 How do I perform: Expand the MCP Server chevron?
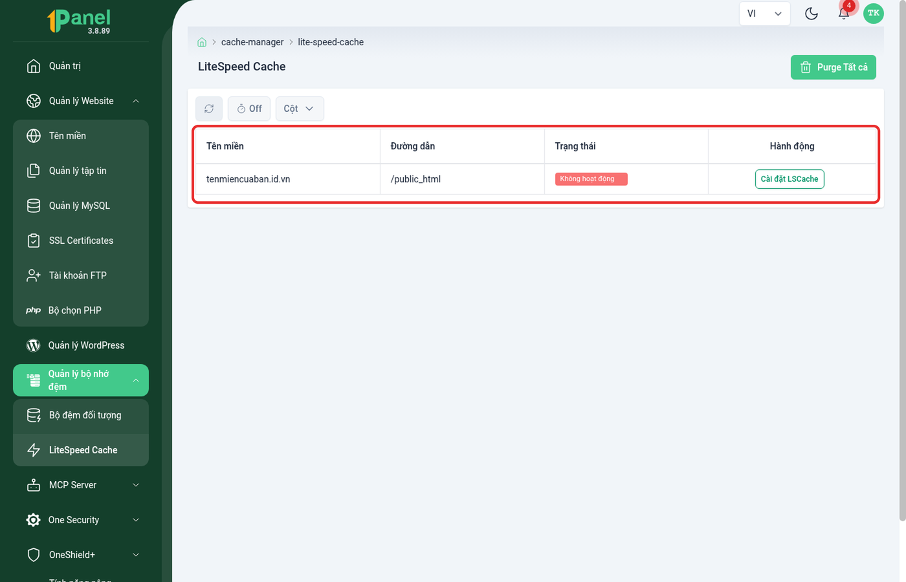[x=136, y=485]
